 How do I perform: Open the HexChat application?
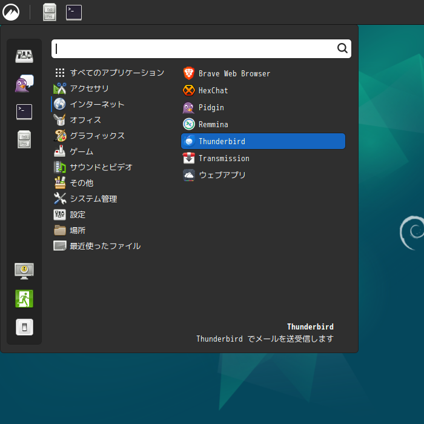click(213, 90)
